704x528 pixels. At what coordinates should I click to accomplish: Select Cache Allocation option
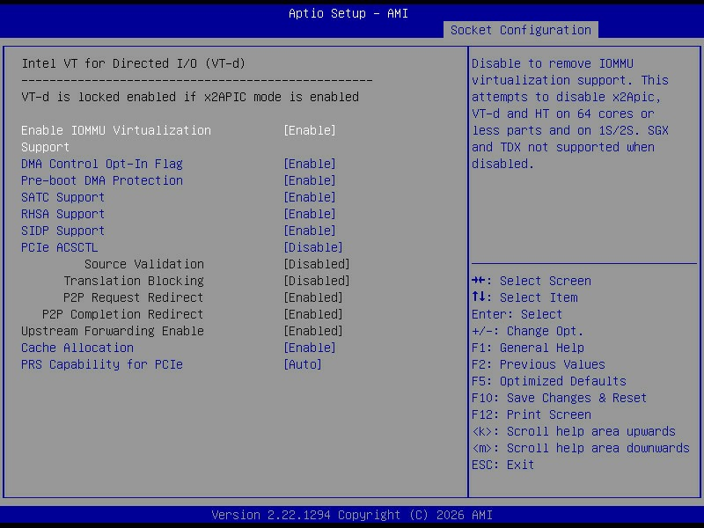77,348
